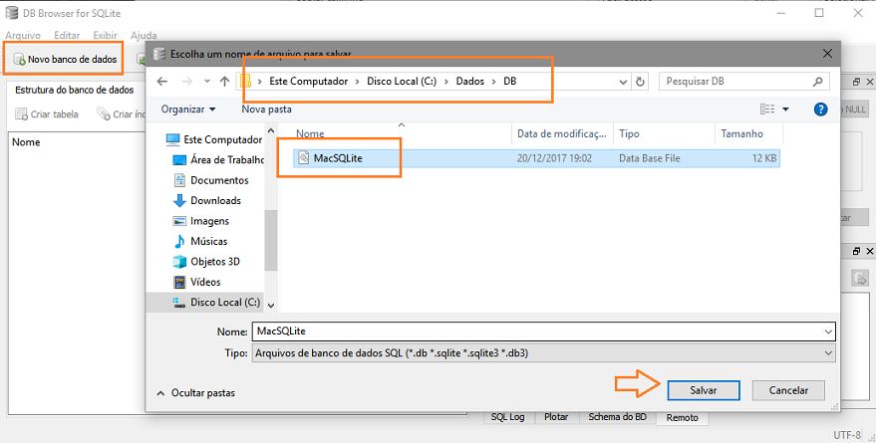Image resolution: width=876 pixels, height=443 pixels.
Task: Click Criar tabela button
Action: click(x=47, y=113)
